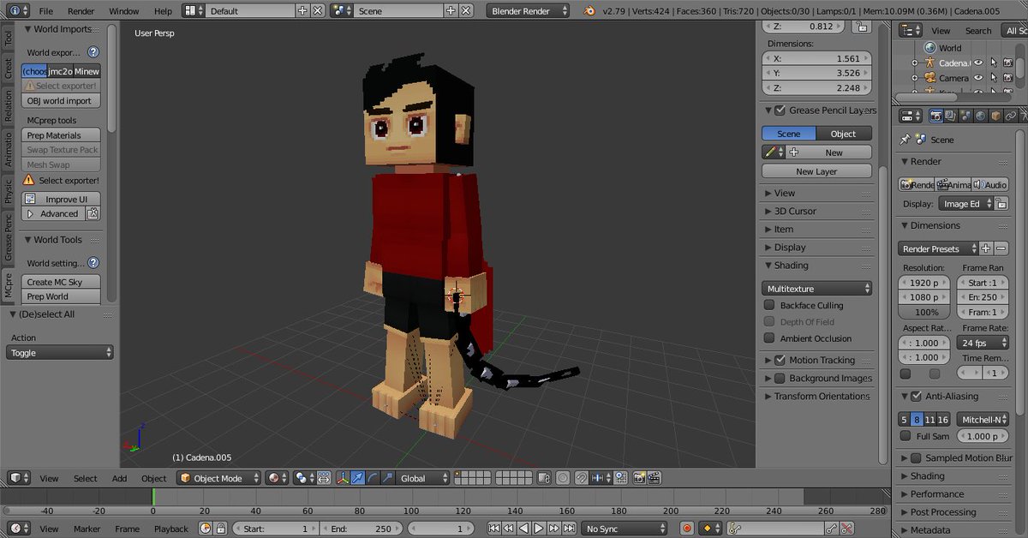This screenshot has height=538, width=1028.
Task: Open the Render Presets dropdown
Action: point(938,248)
